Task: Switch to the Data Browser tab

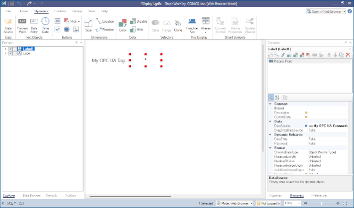Action: pos(32,195)
